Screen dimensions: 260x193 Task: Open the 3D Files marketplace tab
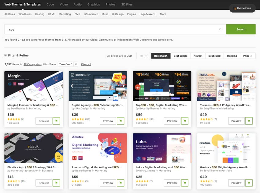(x=127, y=5)
